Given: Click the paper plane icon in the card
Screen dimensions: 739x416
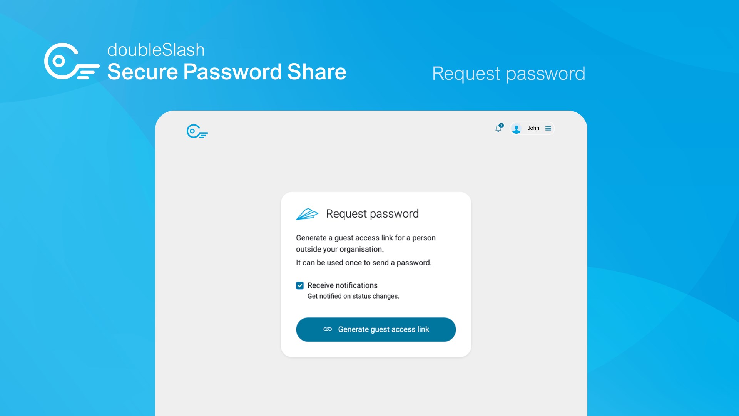Looking at the screenshot, I should (307, 214).
